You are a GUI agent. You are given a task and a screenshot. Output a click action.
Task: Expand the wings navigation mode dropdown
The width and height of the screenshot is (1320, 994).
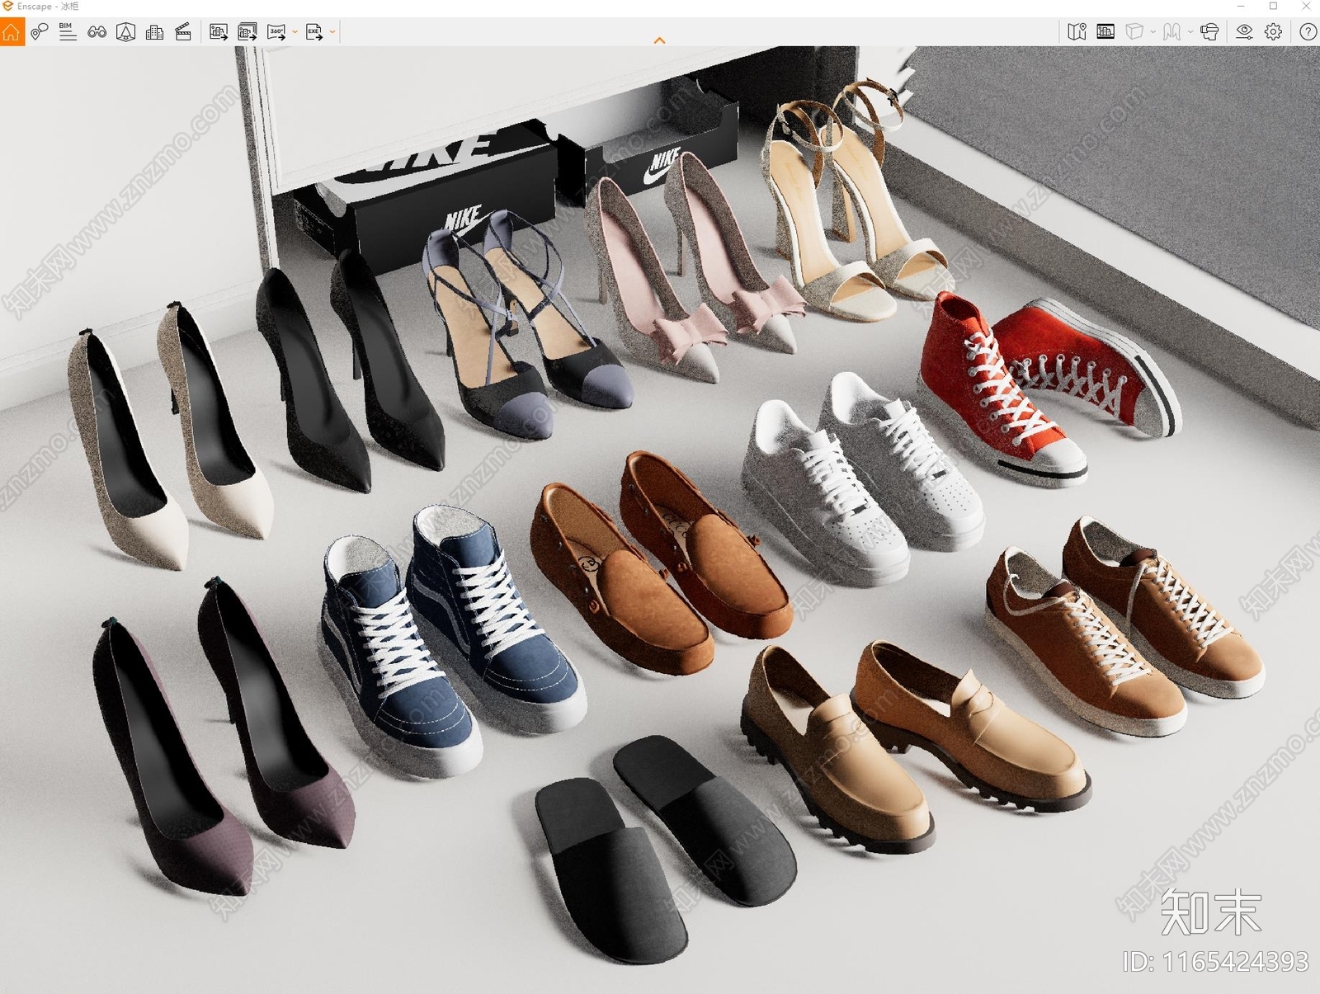coord(1190,32)
